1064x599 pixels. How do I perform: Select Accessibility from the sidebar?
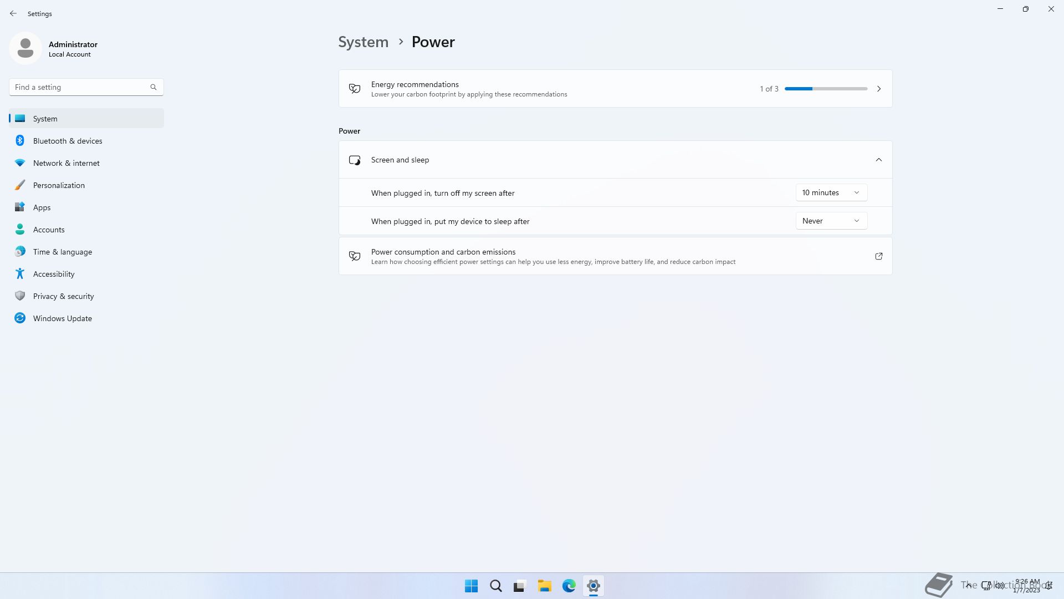pyautogui.click(x=54, y=274)
